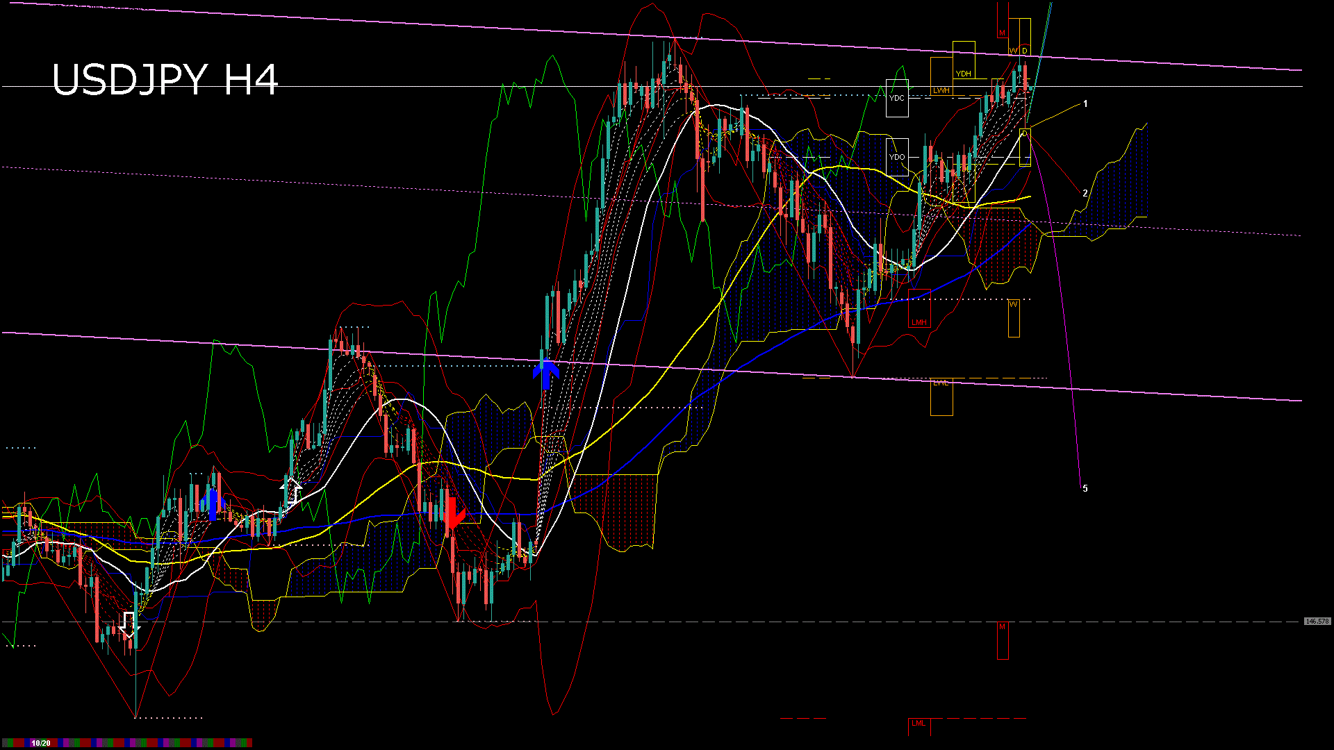Click the red down arrow signal marker
1334x750 pixels.
pyautogui.click(x=452, y=514)
